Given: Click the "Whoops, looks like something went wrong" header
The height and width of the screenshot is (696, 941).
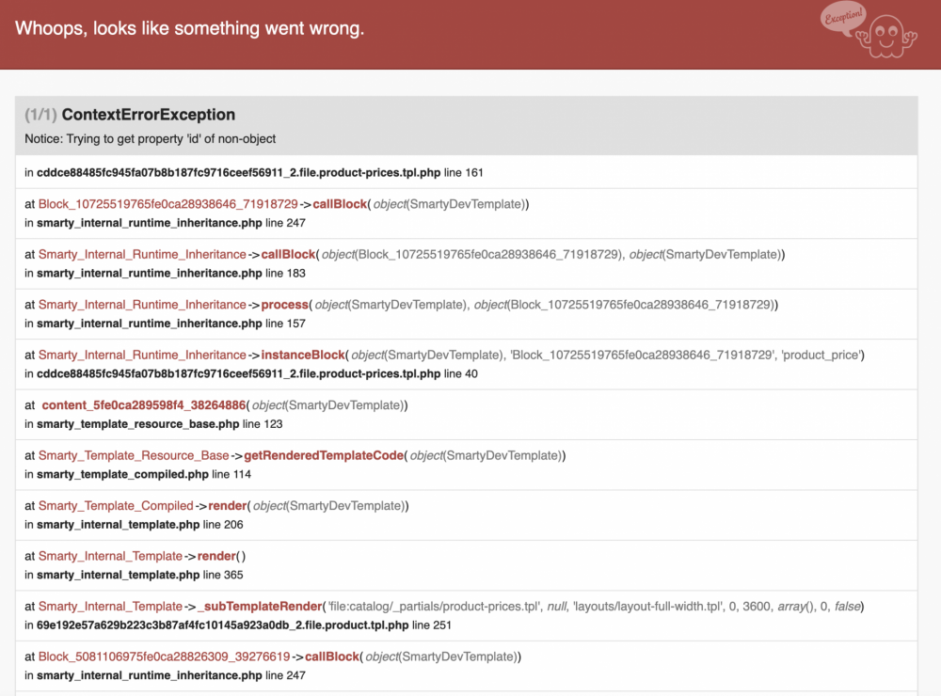Looking at the screenshot, I should (189, 28).
